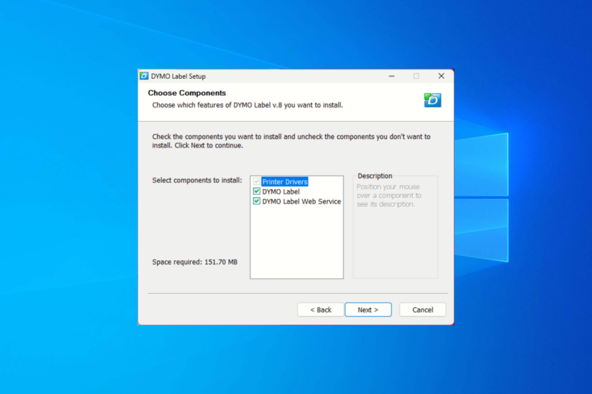The image size is (592, 394).
Task: Select the DYMO Label list entry
Action: click(281, 192)
